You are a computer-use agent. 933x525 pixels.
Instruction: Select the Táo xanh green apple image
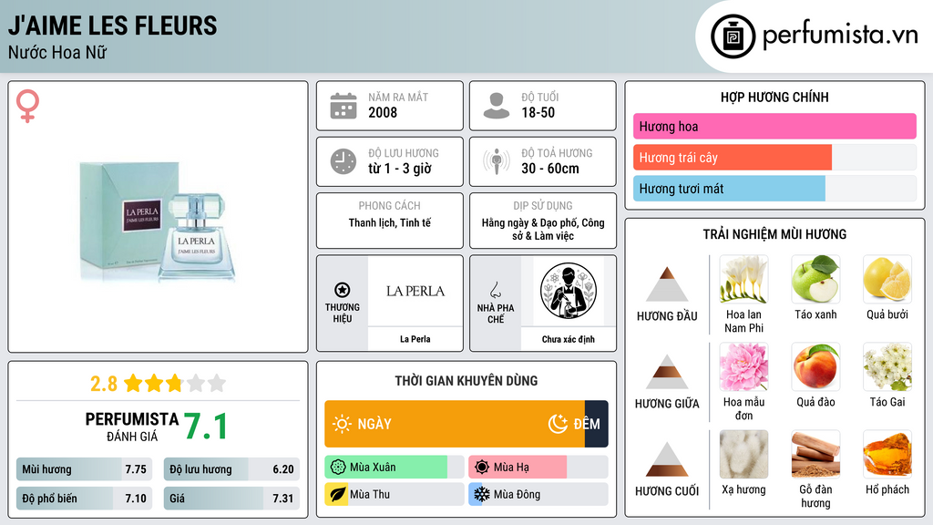[815, 279]
